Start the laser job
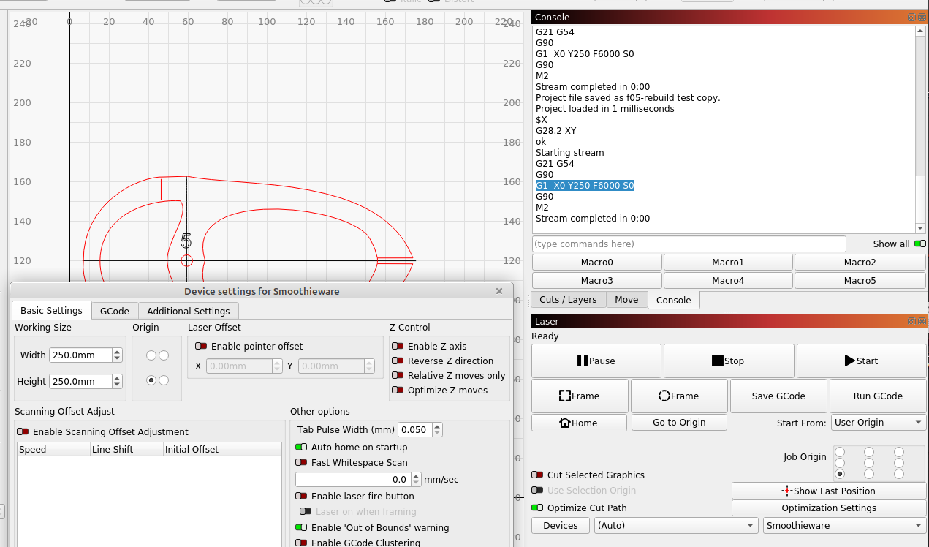The height and width of the screenshot is (547, 929). [x=860, y=361]
